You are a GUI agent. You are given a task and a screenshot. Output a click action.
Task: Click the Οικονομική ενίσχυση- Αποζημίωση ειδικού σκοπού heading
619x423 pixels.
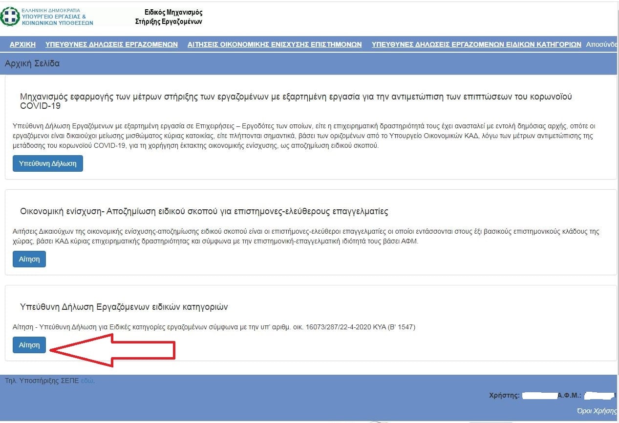(204, 211)
